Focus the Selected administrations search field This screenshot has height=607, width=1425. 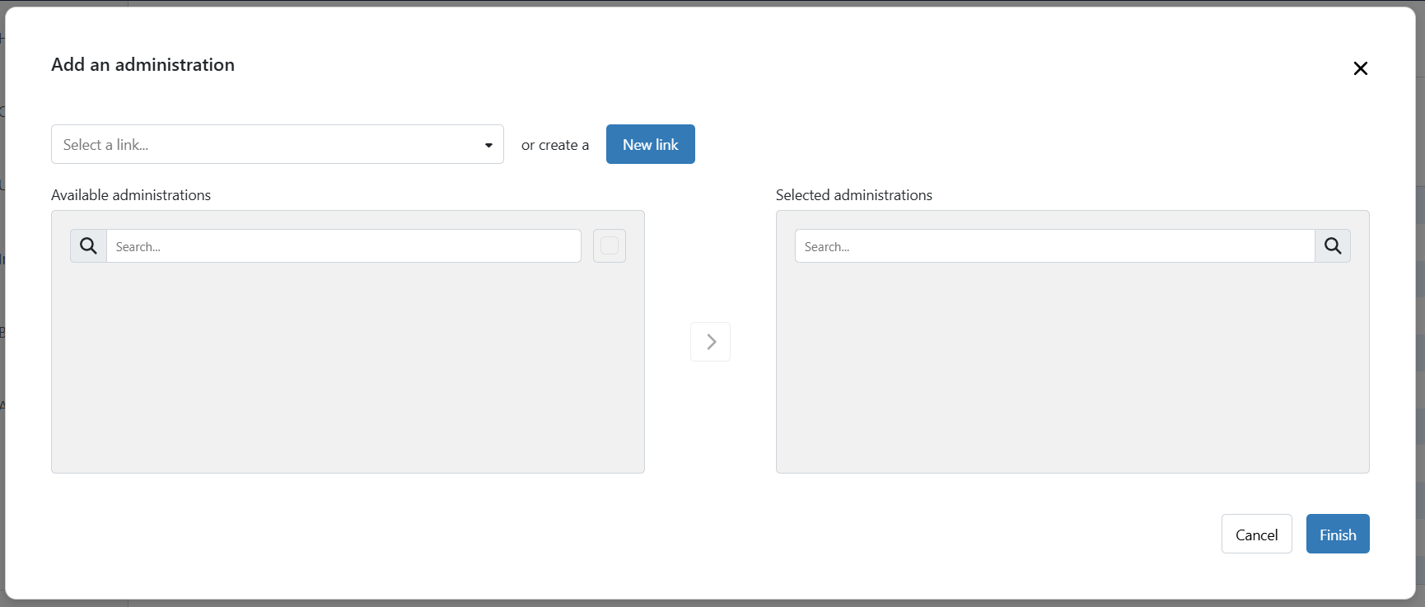1054,245
